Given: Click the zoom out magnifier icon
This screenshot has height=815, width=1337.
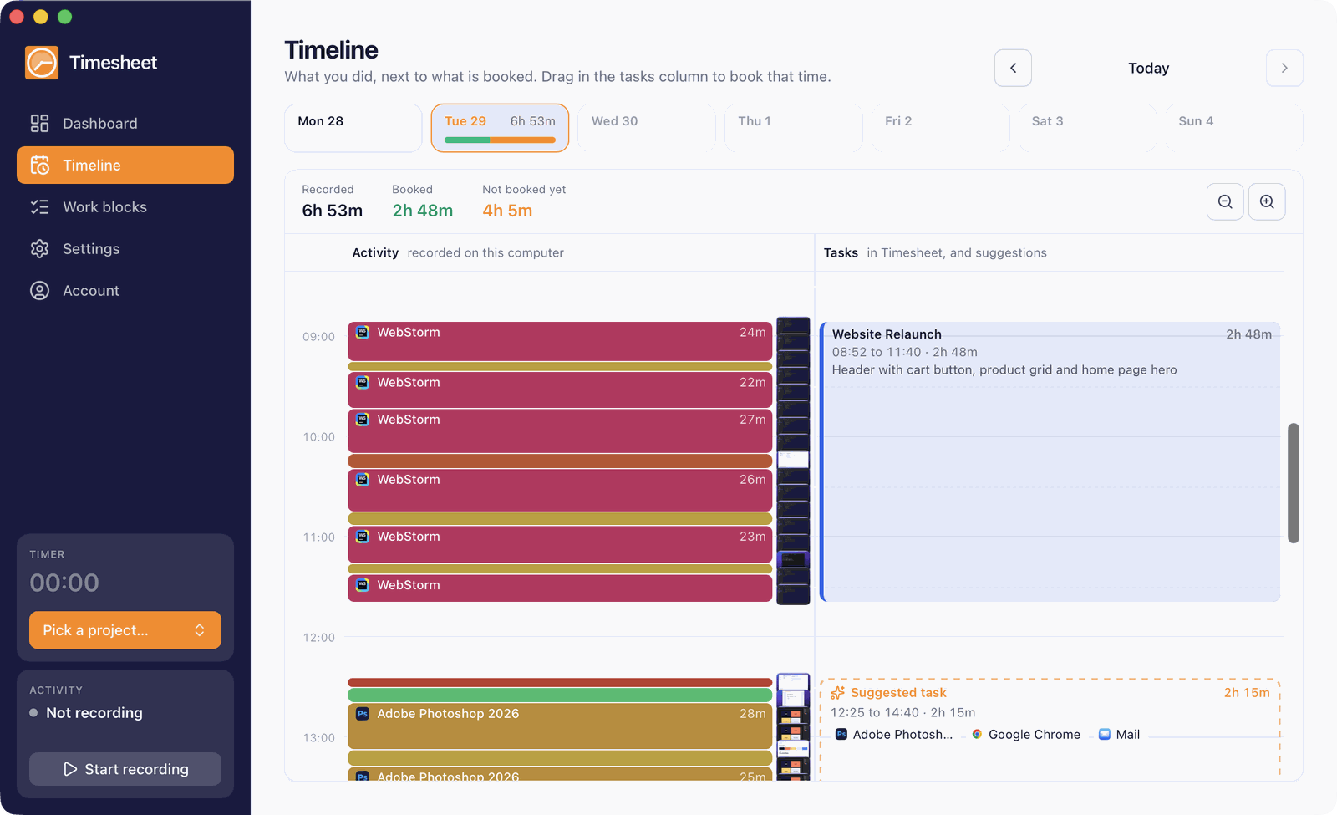Looking at the screenshot, I should 1225,201.
